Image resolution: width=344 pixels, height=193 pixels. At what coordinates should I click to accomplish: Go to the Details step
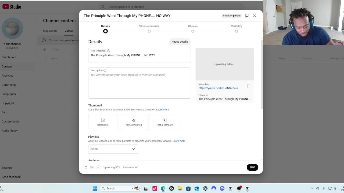click(x=105, y=29)
